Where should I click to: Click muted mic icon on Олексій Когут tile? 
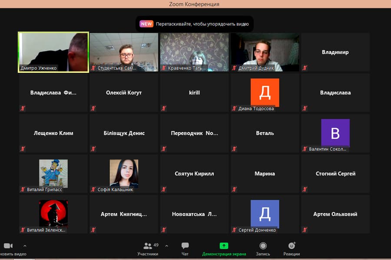pyautogui.click(x=93, y=108)
